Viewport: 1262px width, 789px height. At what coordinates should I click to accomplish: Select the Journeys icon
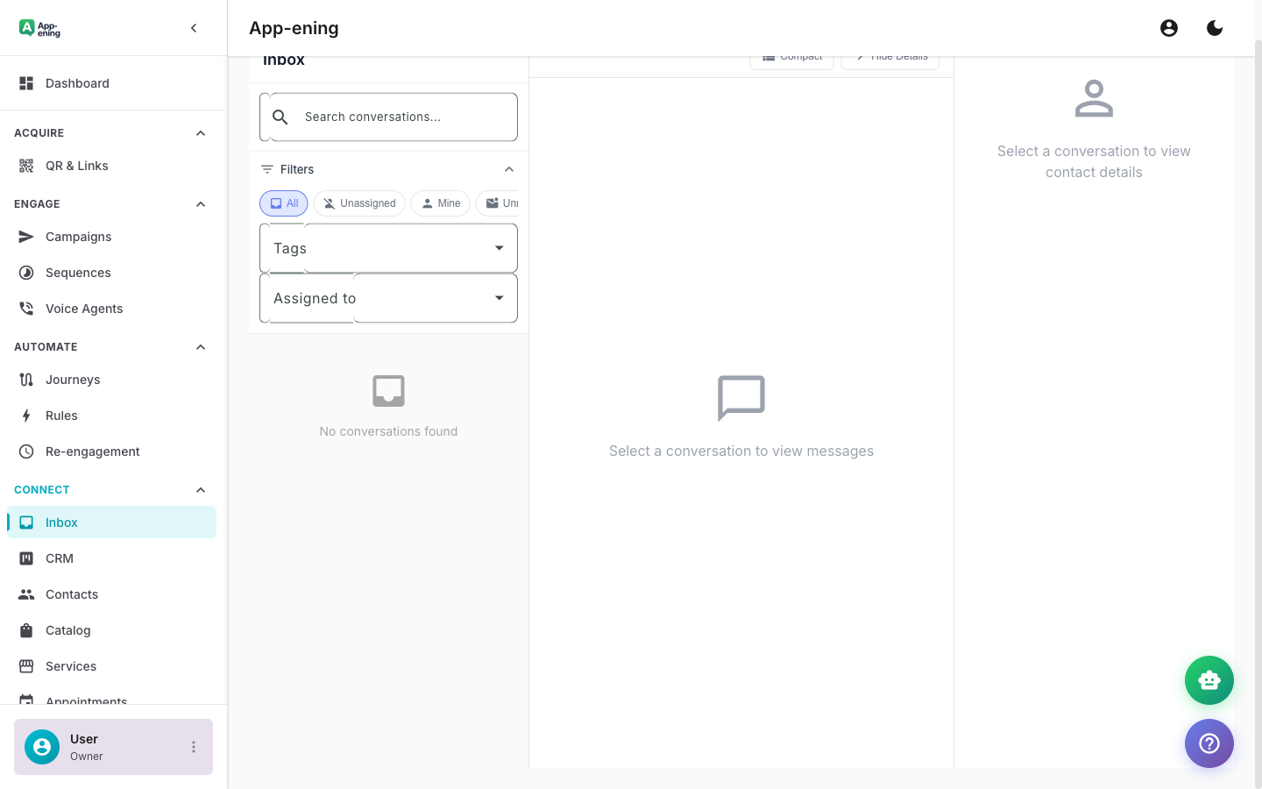25,380
